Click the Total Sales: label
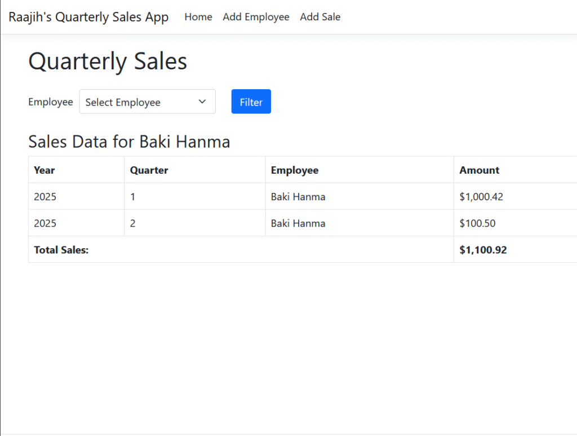577x436 pixels. click(x=61, y=250)
